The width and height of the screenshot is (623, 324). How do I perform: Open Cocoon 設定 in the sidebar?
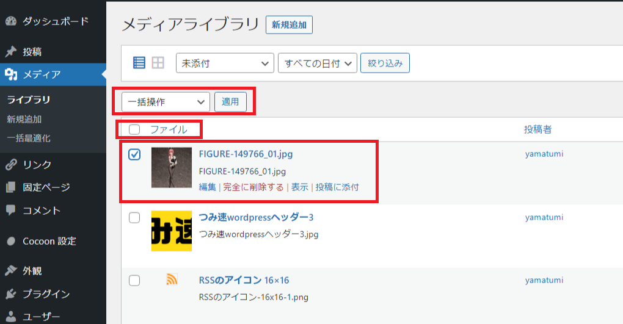point(49,241)
